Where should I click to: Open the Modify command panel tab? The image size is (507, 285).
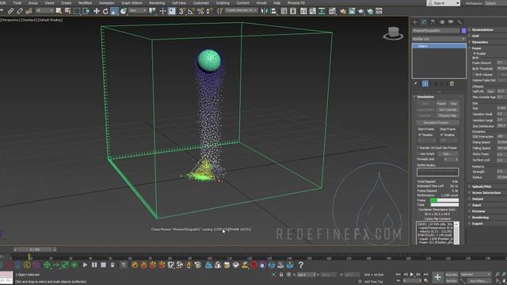coord(424,22)
